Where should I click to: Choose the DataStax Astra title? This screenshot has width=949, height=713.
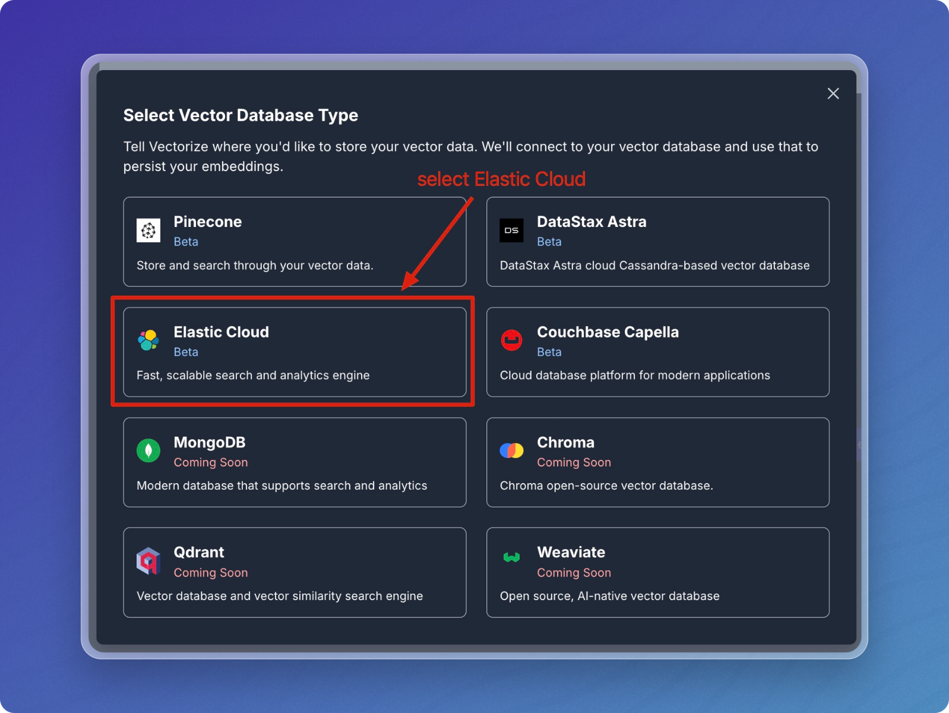click(x=591, y=222)
